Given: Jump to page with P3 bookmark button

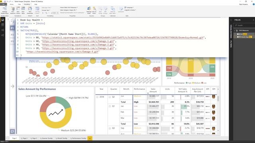Looking at the screenshot, I should click(x=12, y=41).
